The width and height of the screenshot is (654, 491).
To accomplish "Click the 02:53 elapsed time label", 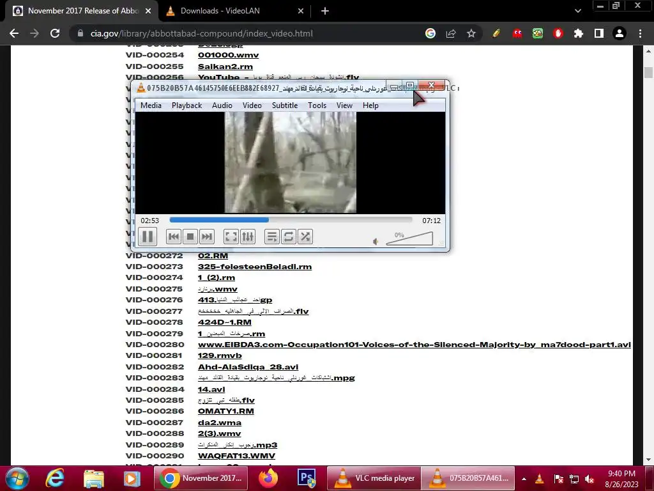I will click(x=149, y=221).
